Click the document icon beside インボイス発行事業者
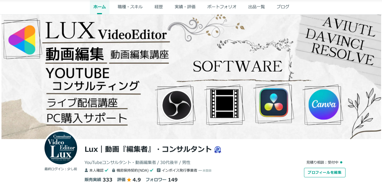 159,170
